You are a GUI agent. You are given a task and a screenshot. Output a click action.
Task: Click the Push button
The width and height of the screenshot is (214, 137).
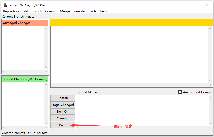click(63, 125)
